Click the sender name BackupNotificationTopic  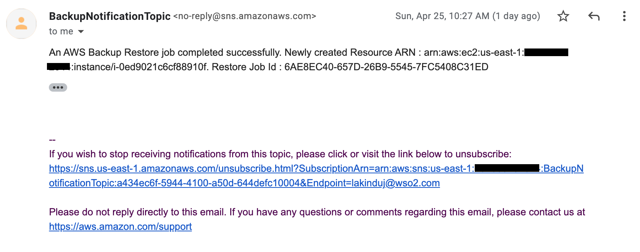click(110, 16)
